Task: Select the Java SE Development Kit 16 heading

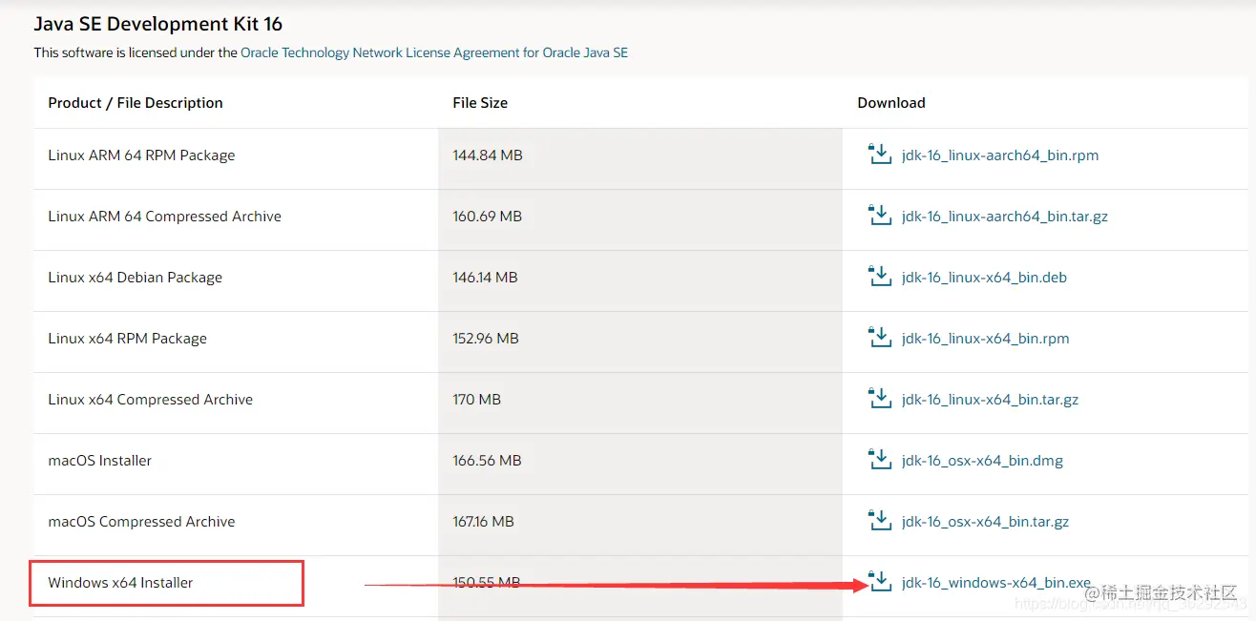Action: (x=158, y=24)
